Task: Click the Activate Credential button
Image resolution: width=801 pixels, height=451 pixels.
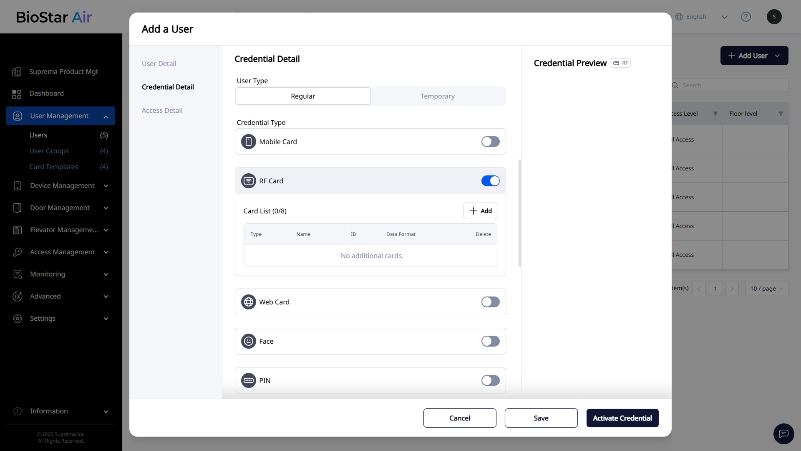Action: click(x=622, y=418)
